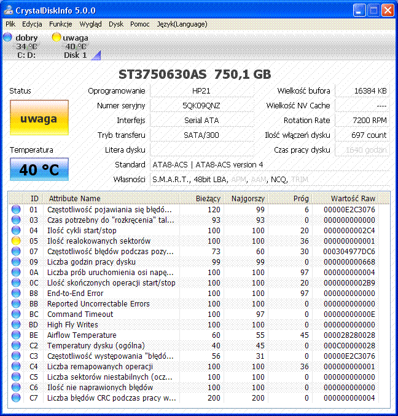Click the status orb for Command Timeout
The width and height of the screenshot is (398, 416).
coord(16,314)
